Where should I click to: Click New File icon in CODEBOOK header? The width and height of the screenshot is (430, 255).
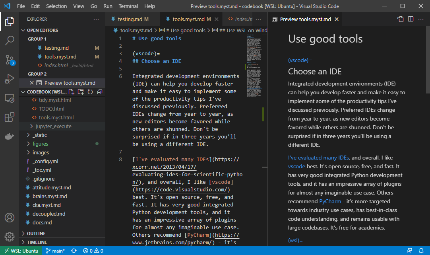coord(71,91)
